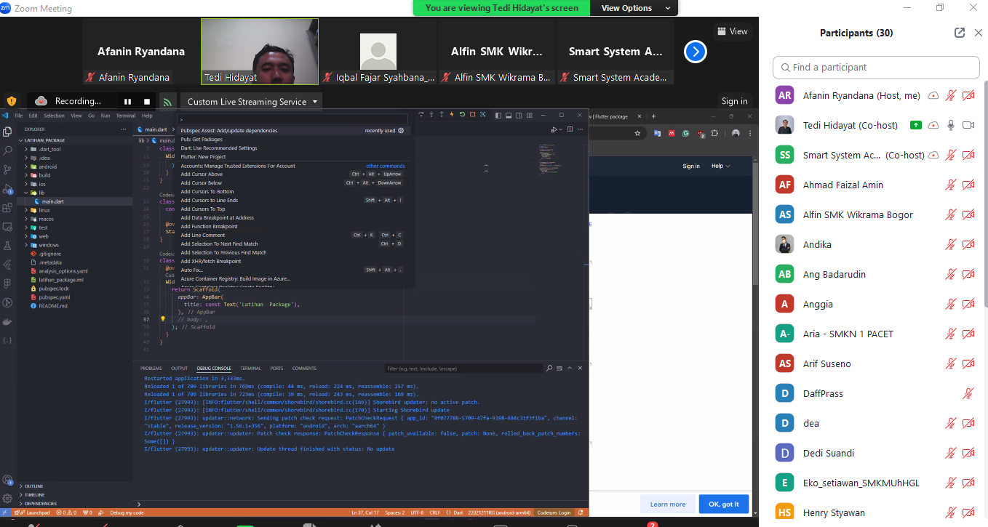
Task: Toggle DaffPrass's muted microphone icon
Action: coord(968,393)
